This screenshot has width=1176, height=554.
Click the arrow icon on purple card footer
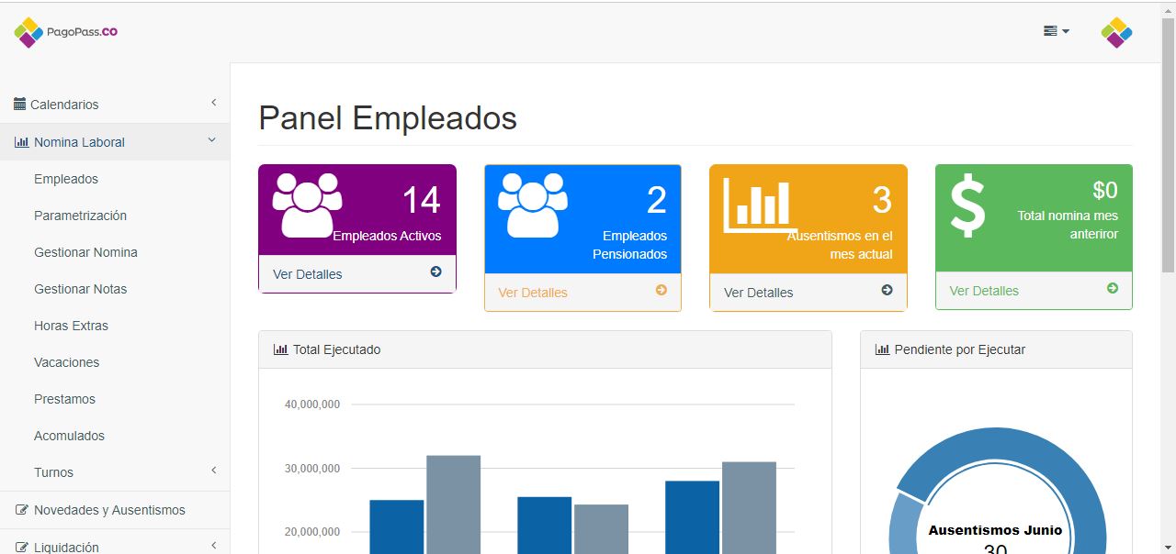point(435,272)
